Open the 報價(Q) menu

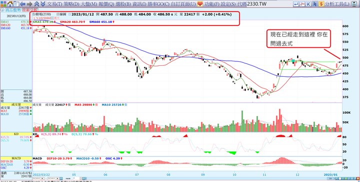pos(107,4)
